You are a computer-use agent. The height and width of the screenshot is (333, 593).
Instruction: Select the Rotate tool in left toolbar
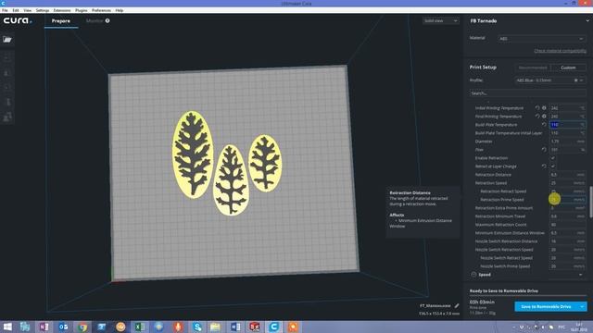[7, 87]
